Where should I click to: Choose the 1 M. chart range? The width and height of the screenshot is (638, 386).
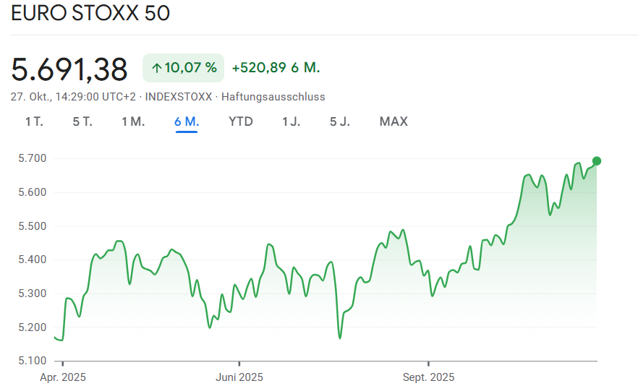click(x=133, y=121)
